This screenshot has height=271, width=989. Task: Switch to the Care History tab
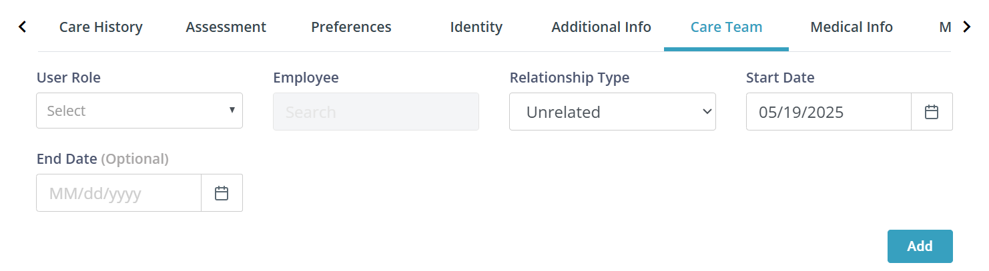tap(101, 27)
